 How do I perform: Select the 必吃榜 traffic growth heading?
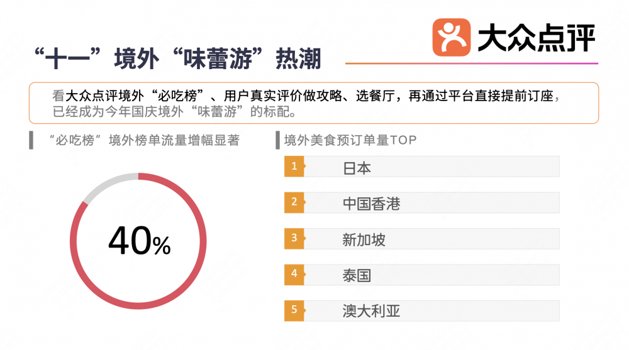point(143,140)
